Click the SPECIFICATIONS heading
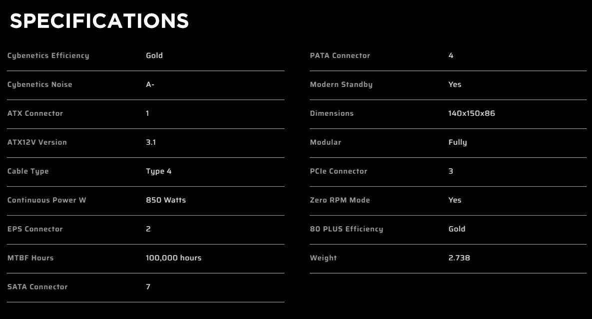 click(99, 21)
